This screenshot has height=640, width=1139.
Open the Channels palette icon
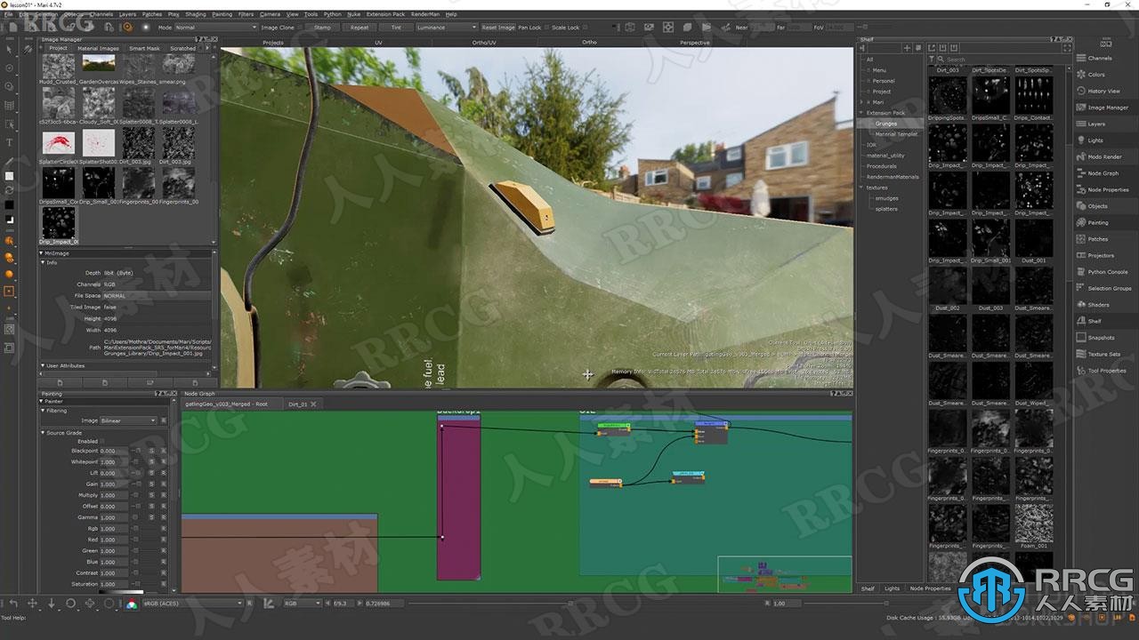pos(1081,58)
